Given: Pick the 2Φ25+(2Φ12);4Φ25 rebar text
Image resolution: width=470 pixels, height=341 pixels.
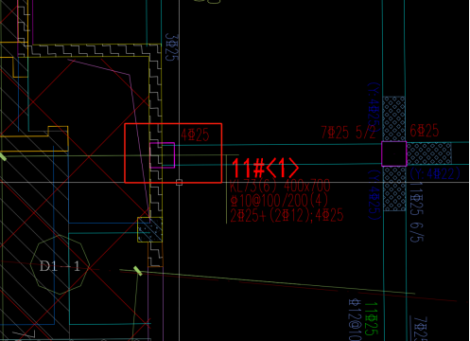Looking at the screenshot, I should pyautogui.click(x=287, y=215).
